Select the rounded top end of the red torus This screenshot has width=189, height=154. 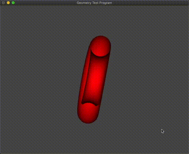pyautogui.click(x=101, y=46)
